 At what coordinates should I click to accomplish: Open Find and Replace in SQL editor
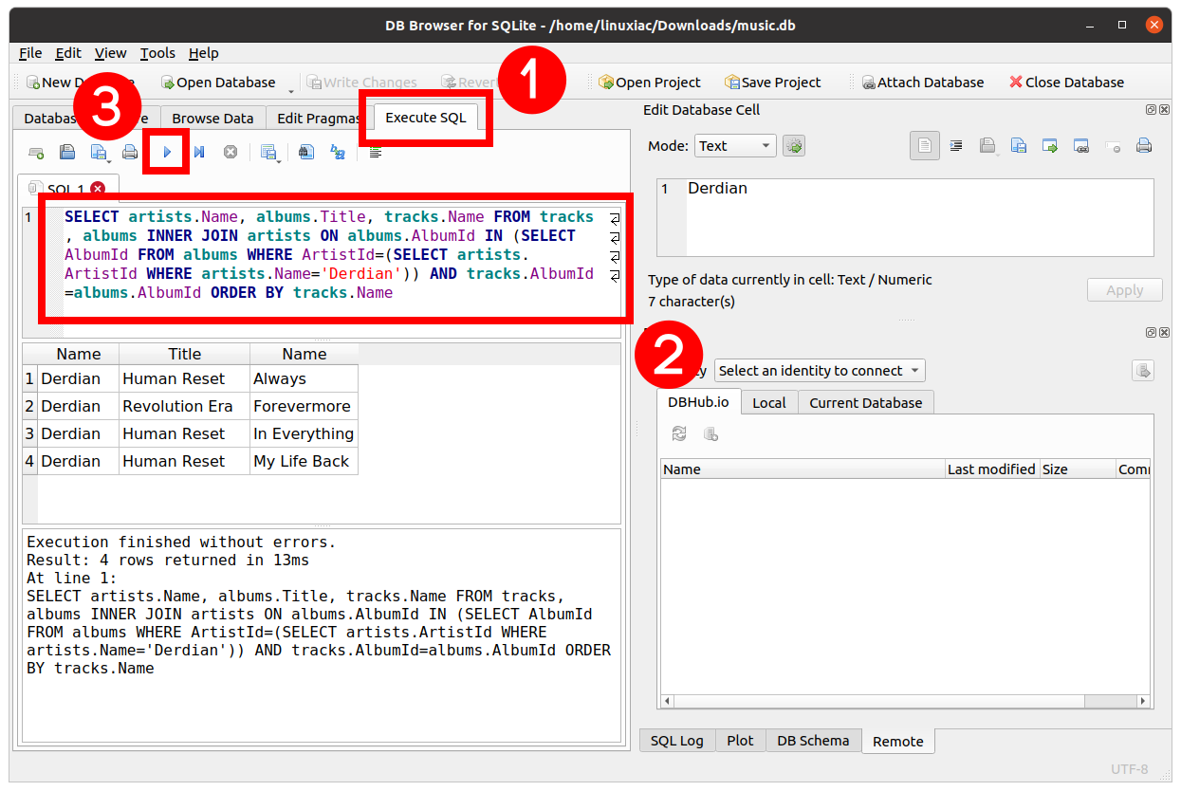[x=336, y=152]
